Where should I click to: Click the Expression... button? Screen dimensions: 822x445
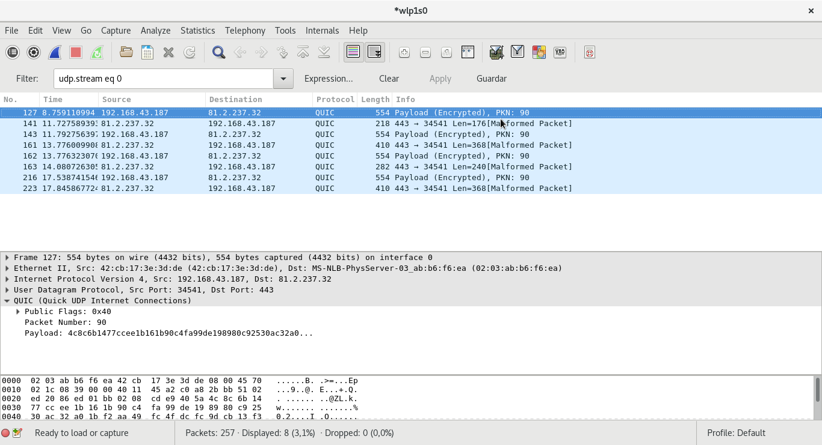329,79
